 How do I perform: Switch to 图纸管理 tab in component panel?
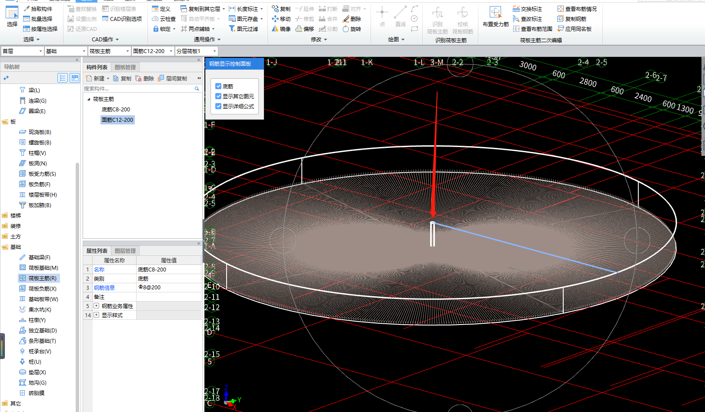(125, 67)
